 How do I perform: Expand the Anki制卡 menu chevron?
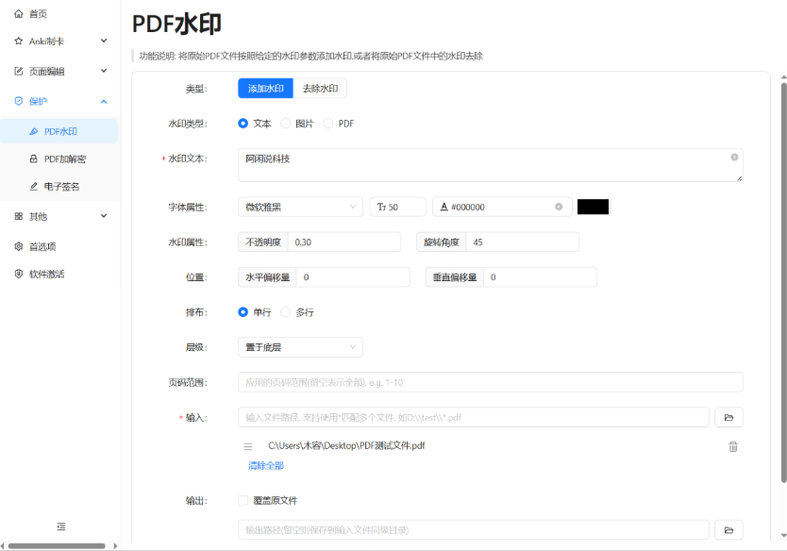click(x=104, y=41)
